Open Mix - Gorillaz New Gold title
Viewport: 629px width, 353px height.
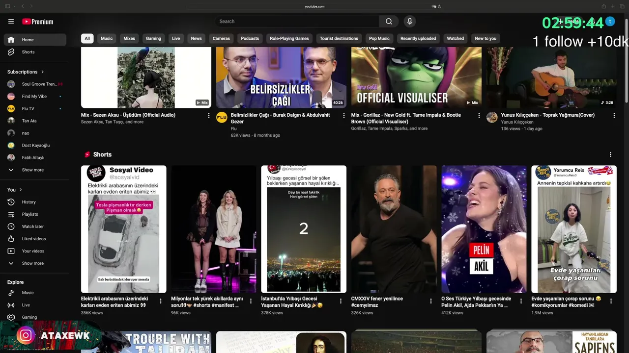click(x=406, y=118)
